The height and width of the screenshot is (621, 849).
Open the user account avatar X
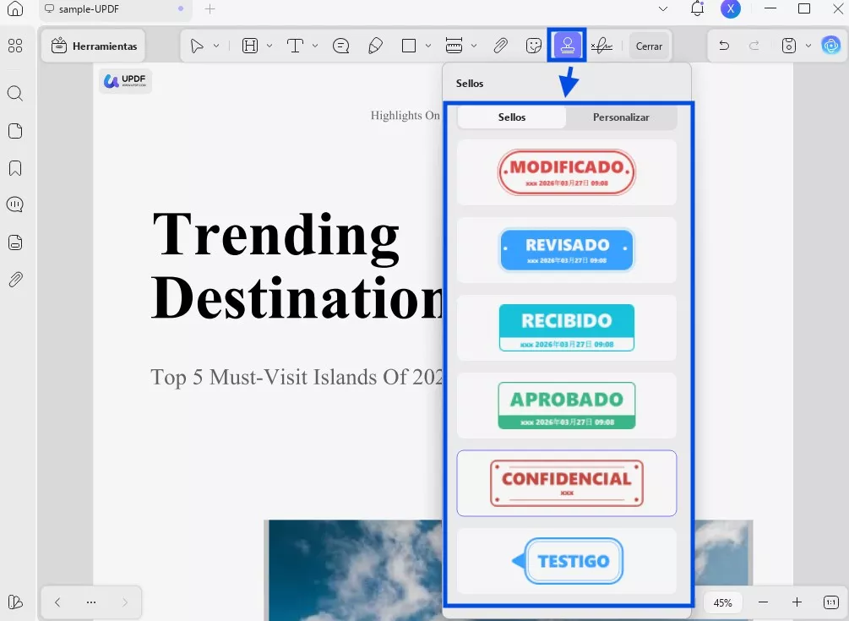[x=731, y=8]
